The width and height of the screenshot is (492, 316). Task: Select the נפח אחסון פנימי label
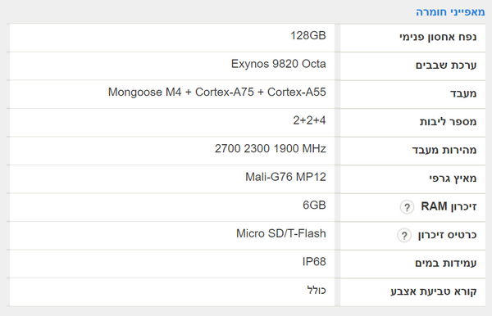[438, 37]
